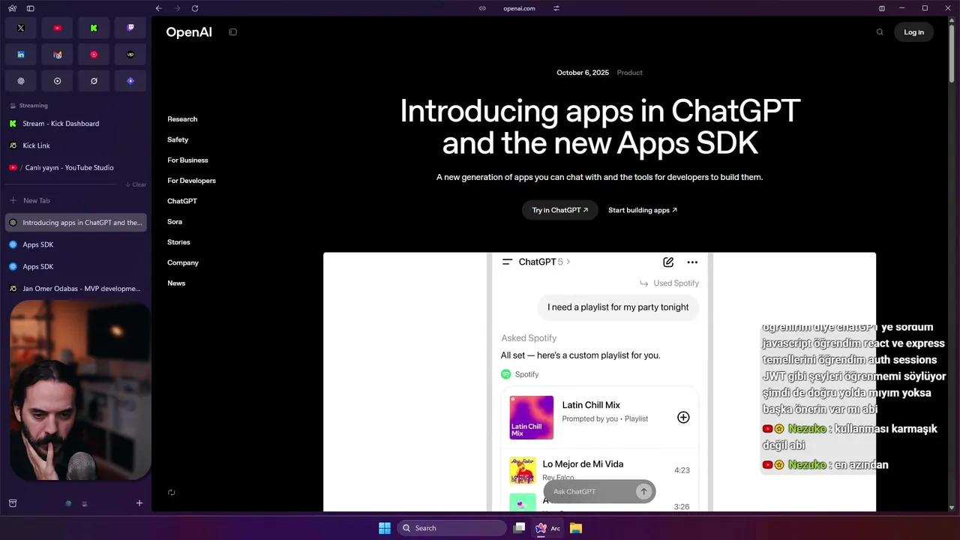This screenshot has width=960, height=540.
Task: Switch to first Apps SDK tab
Action: click(x=76, y=244)
